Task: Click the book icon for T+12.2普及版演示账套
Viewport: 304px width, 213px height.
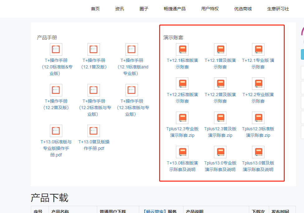Action: (220, 84)
